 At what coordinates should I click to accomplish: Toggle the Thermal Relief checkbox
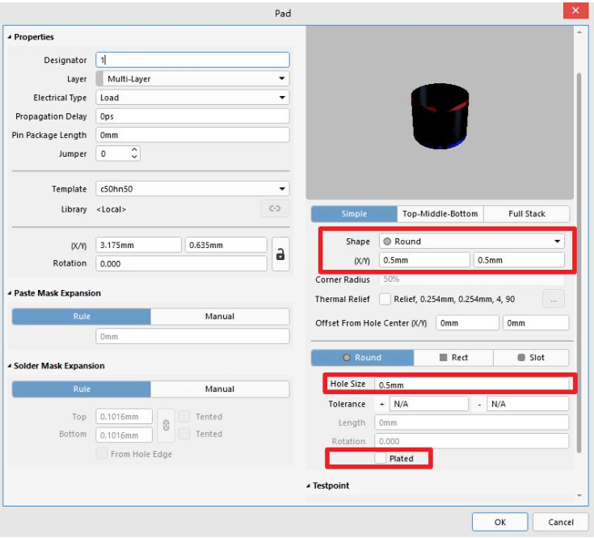(385, 299)
